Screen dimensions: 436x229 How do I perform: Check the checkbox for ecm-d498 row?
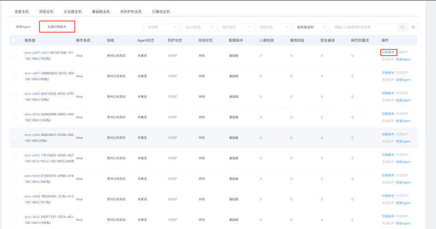15,199
